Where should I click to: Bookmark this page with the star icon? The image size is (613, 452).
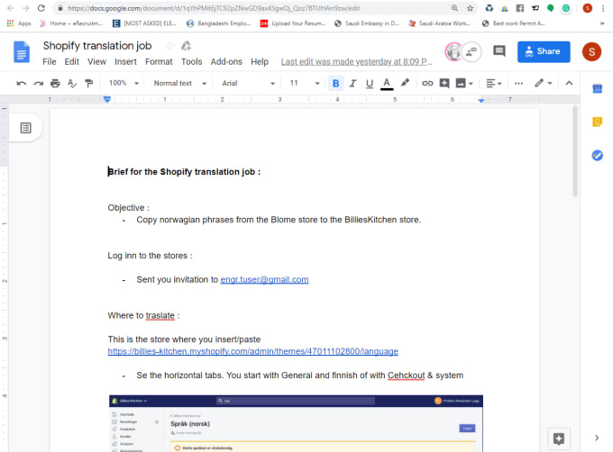click(x=470, y=8)
